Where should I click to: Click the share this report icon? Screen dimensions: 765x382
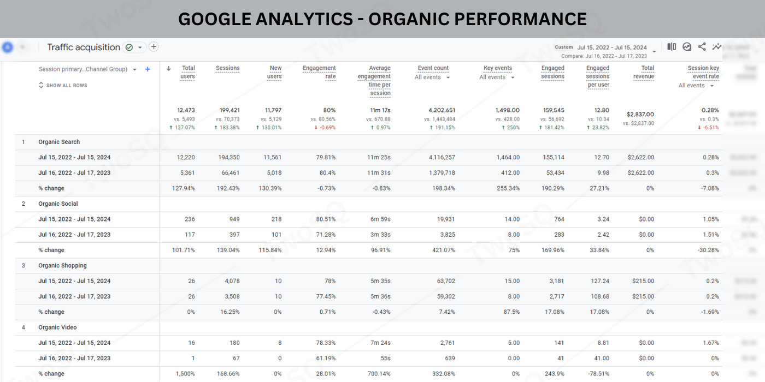click(702, 47)
